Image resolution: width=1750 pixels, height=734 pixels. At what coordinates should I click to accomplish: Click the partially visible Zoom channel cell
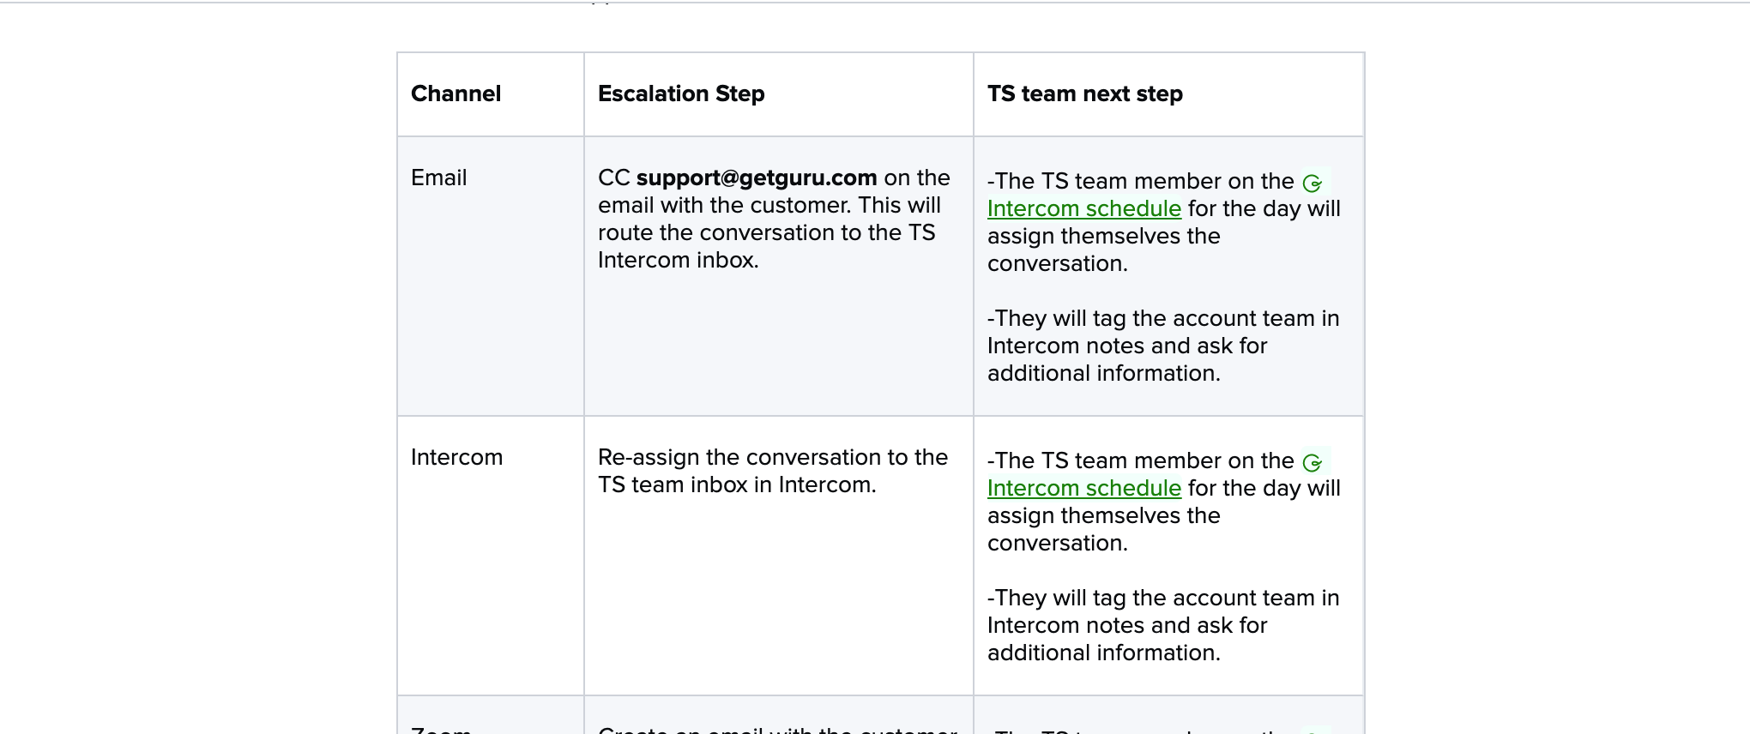tap(491, 715)
